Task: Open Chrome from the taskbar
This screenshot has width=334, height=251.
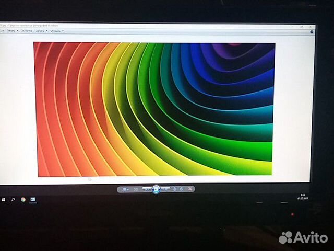Action: click(x=23, y=199)
